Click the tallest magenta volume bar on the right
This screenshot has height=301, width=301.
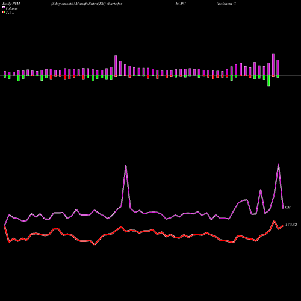click(273, 64)
